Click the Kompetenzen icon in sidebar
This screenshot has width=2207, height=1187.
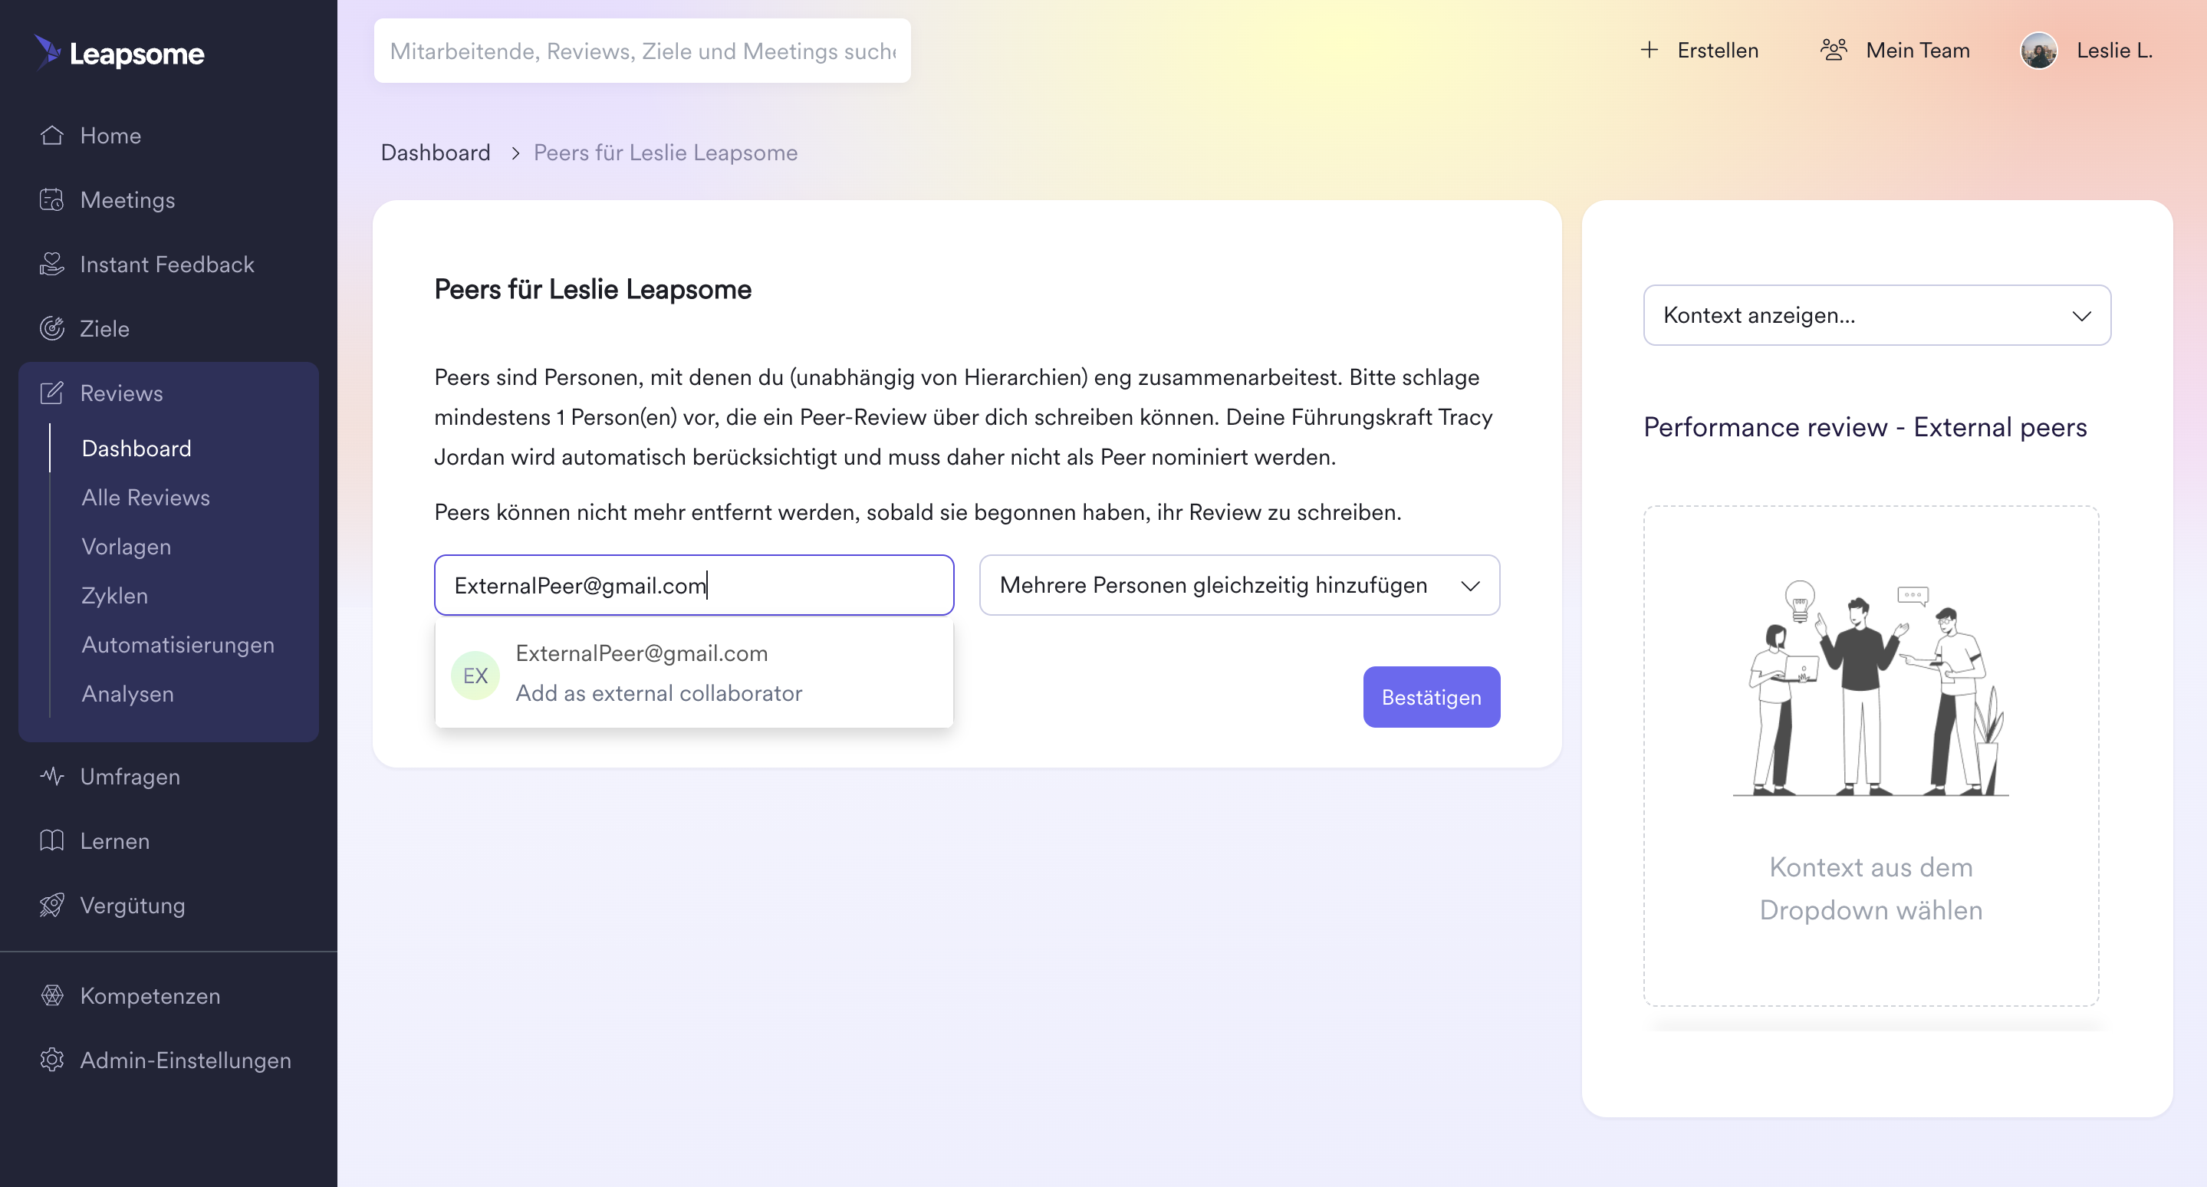click(51, 995)
